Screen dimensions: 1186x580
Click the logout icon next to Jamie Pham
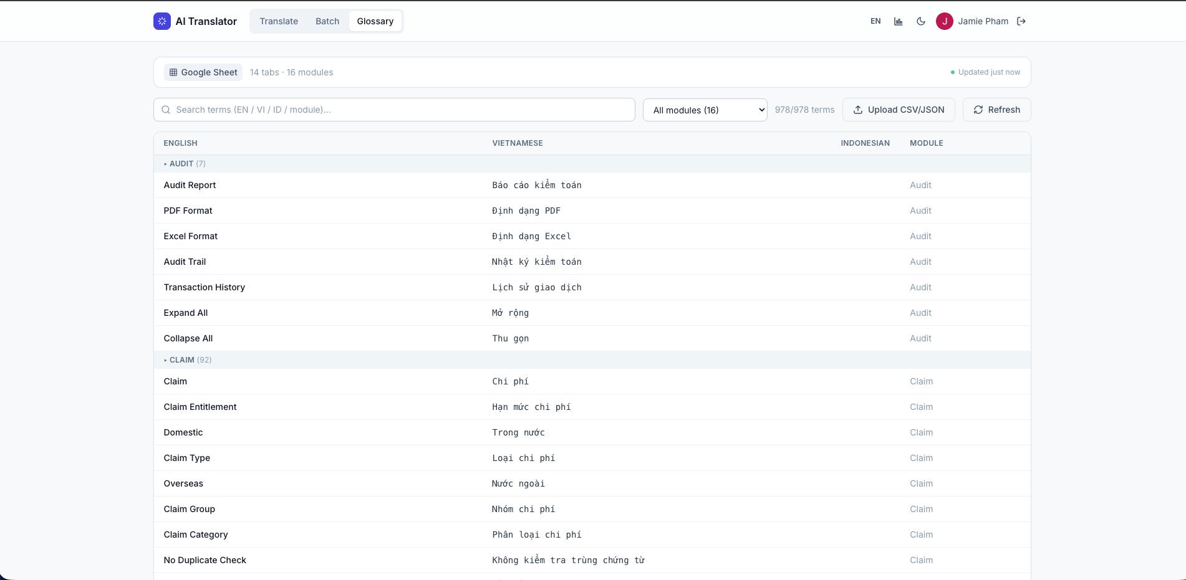click(1021, 21)
